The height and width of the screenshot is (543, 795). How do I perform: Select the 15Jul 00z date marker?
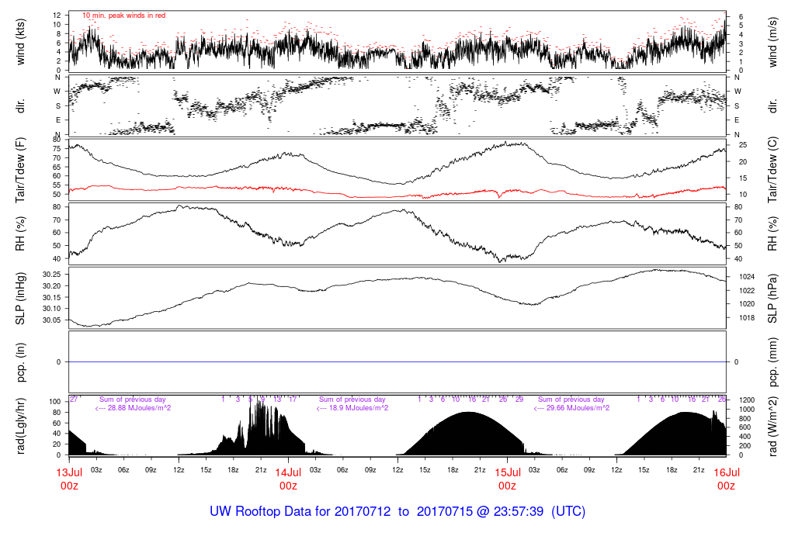click(507, 479)
